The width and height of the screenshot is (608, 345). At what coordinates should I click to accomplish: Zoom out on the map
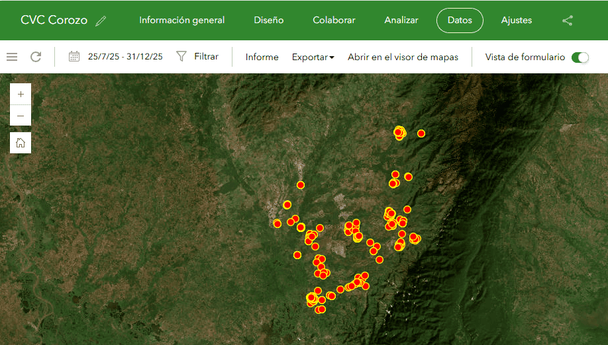click(x=21, y=116)
